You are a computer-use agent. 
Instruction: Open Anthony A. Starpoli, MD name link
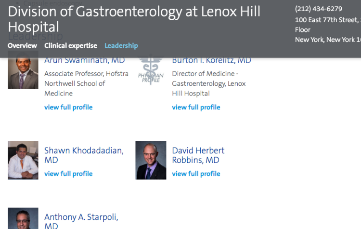point(81,221)
